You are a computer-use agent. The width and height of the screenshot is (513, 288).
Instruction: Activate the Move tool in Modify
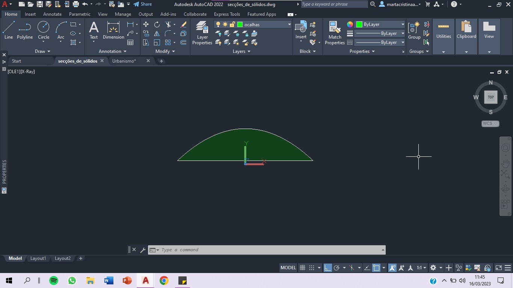[146, 24]
